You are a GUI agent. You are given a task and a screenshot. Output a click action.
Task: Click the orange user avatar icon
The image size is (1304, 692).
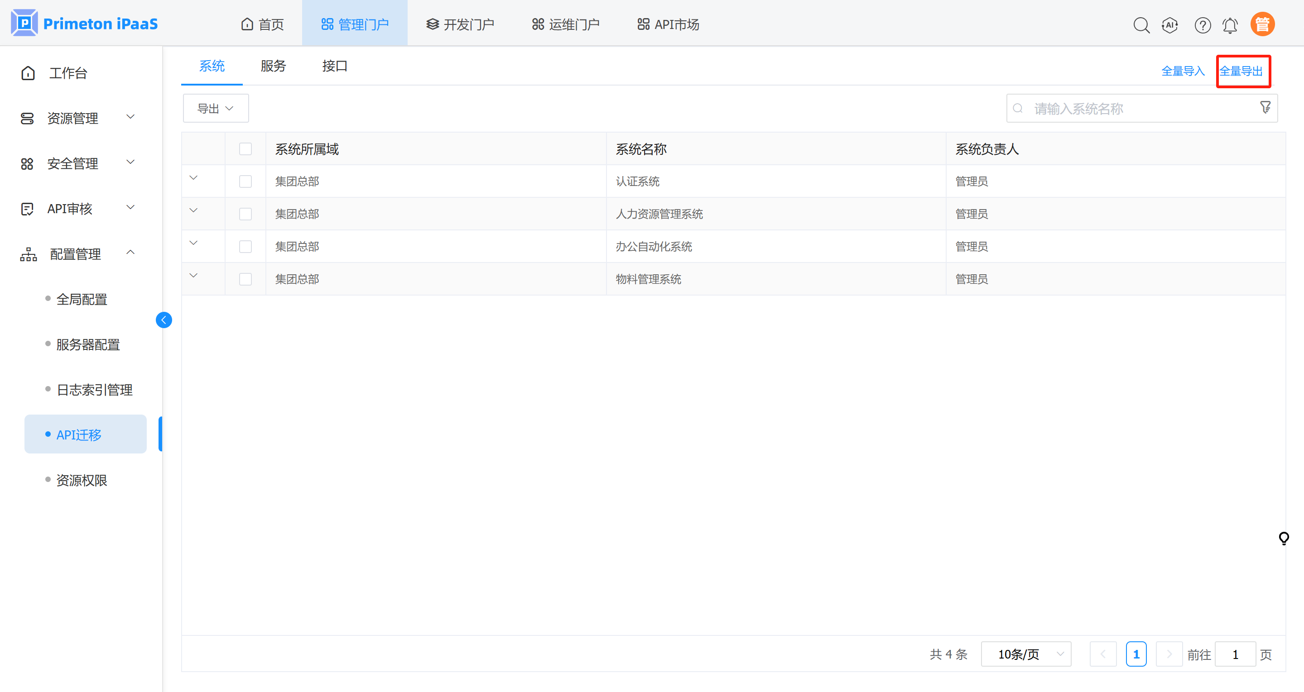tap(1262, 24)
